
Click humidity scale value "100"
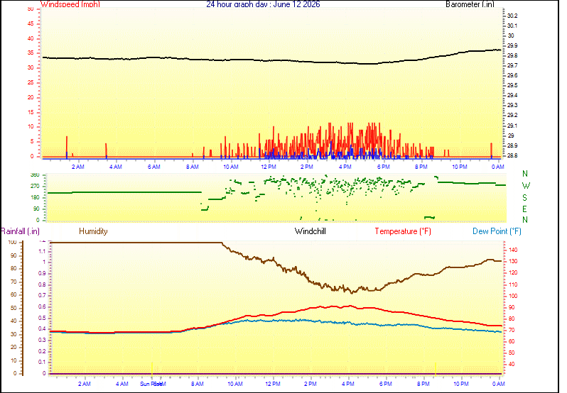13,242
